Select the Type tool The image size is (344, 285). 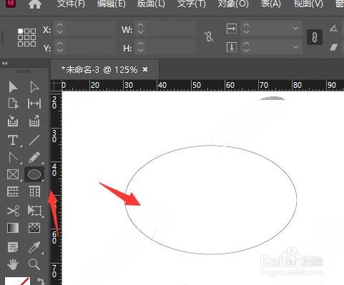13,140
